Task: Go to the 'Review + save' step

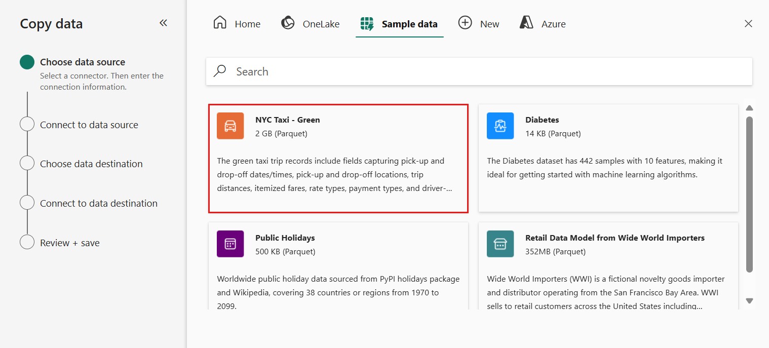Action: (70, 243)
